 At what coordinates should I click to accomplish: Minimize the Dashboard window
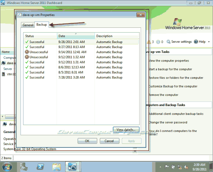[191, 3]
